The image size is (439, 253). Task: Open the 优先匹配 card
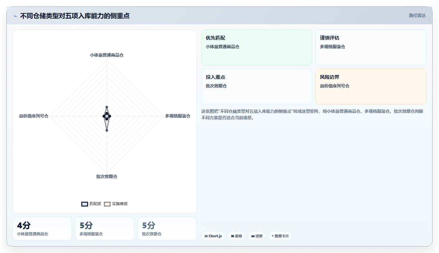(257, 48)
